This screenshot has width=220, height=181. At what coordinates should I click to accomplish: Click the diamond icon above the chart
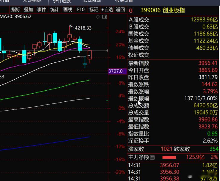[98, 17]
